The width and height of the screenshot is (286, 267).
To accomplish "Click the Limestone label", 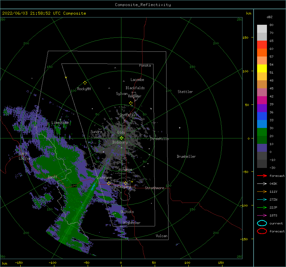I will click(x=60, y=123).
